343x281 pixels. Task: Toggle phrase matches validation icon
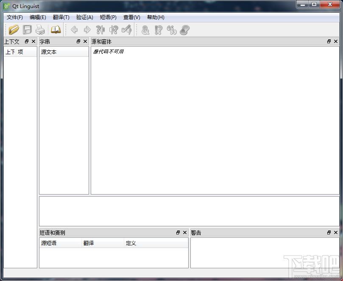(171, 30)
